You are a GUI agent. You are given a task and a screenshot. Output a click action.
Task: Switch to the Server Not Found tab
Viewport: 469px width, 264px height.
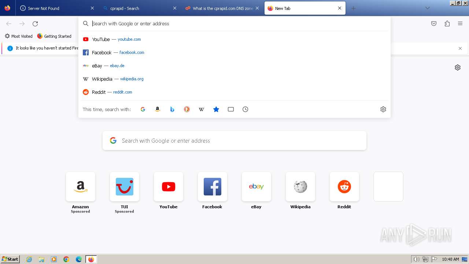click(x=57, y=8)
